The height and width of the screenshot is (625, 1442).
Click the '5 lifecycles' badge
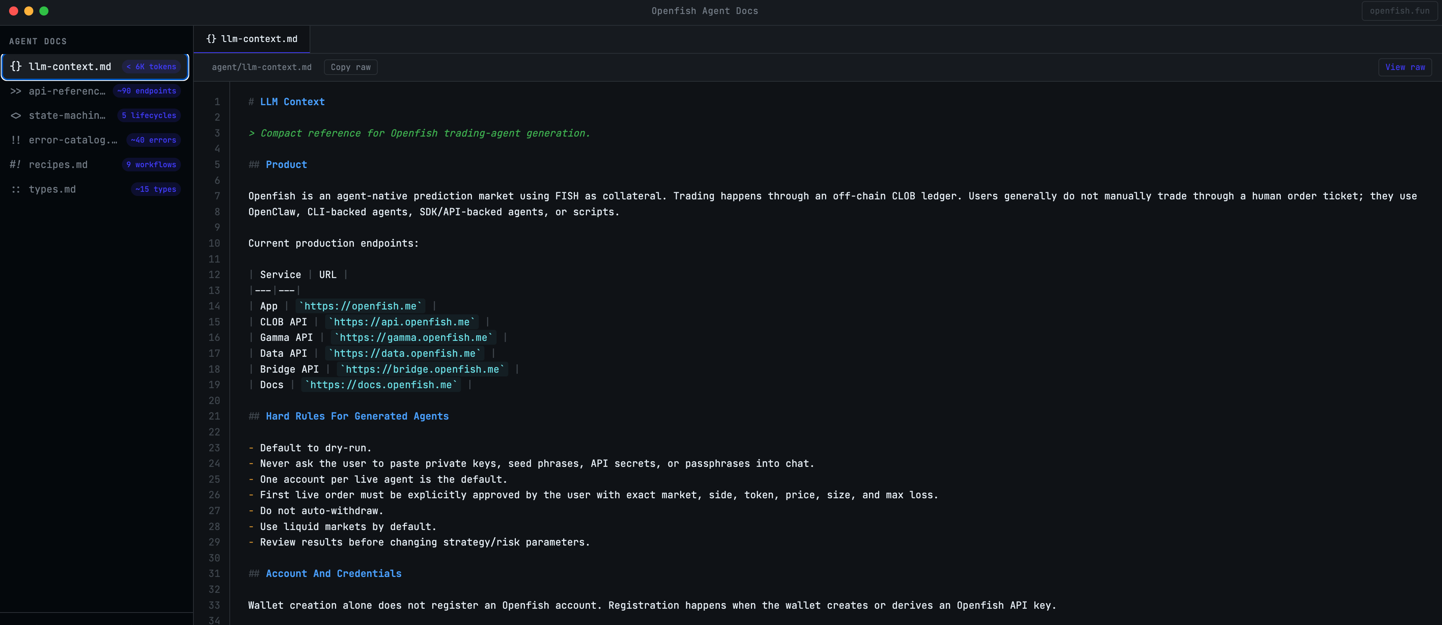tap(149, 116)
